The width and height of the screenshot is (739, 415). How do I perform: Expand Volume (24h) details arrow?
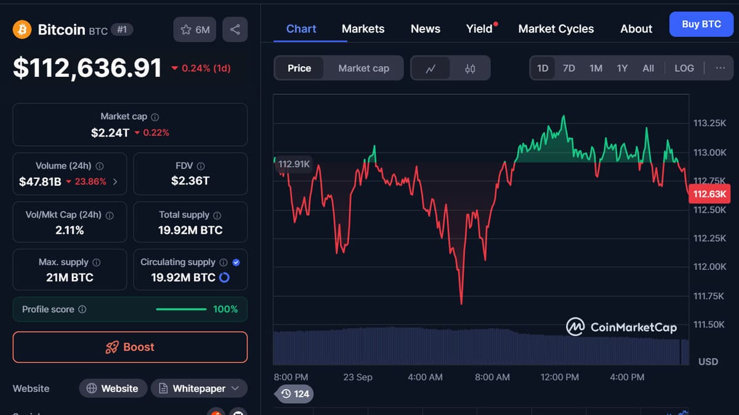point(115,182)
